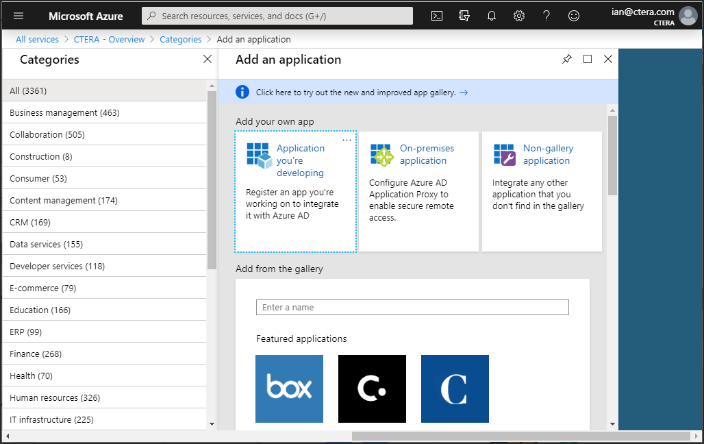The width and height of the screenshot is (704, 444).
Task: Go to CTERA - Overview breadcrumb
Action: (109, 40)
